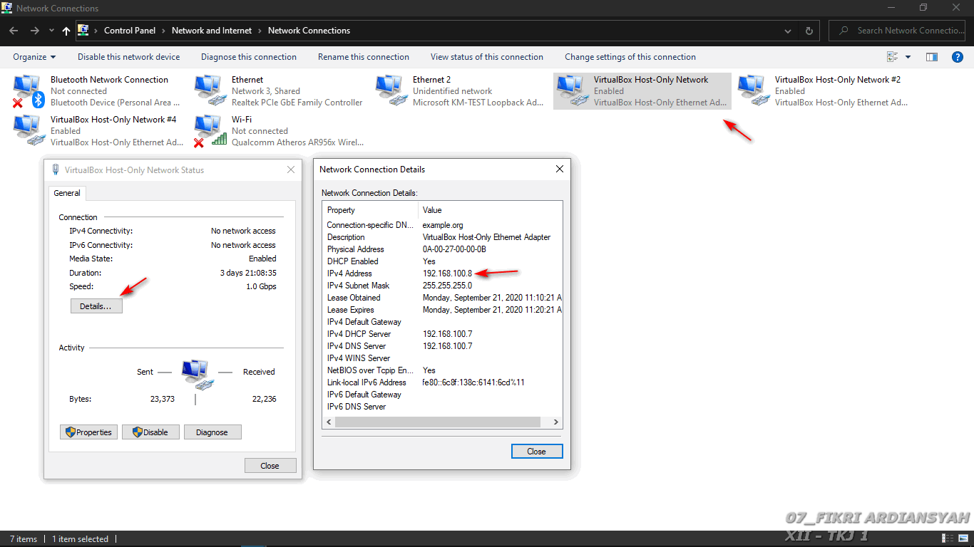The image size is (974, 547).
Task: Close the Network Connection Details with Close button
Action: (x=537, y=451)
